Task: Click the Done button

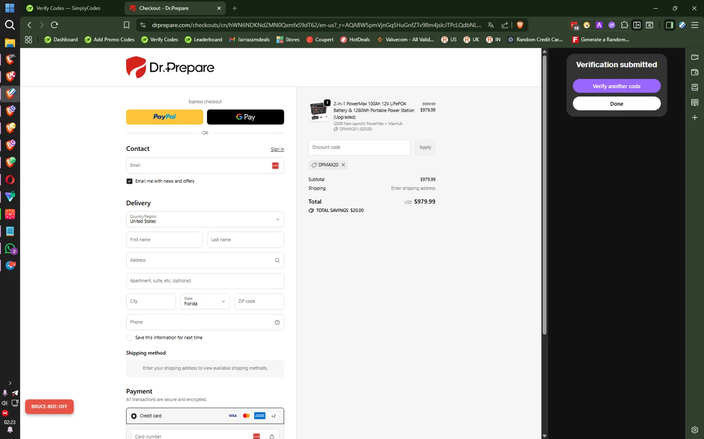Action: [616, 104]
